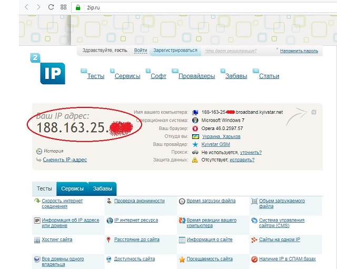337x269 pixels.
Task: Switch to the Сервисы tab
Action: coord(72,188)
